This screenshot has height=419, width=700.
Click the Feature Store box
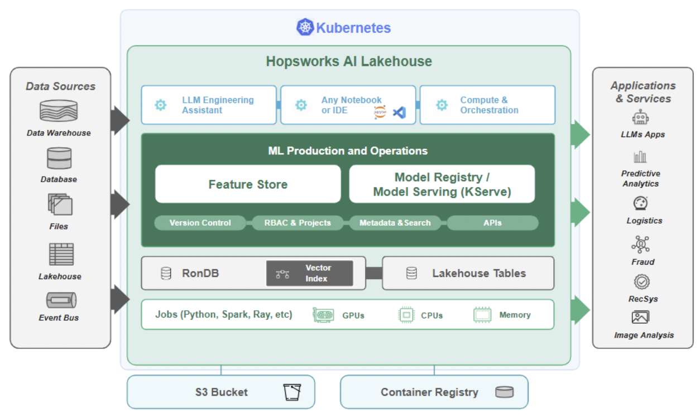[x=248, y=184]
